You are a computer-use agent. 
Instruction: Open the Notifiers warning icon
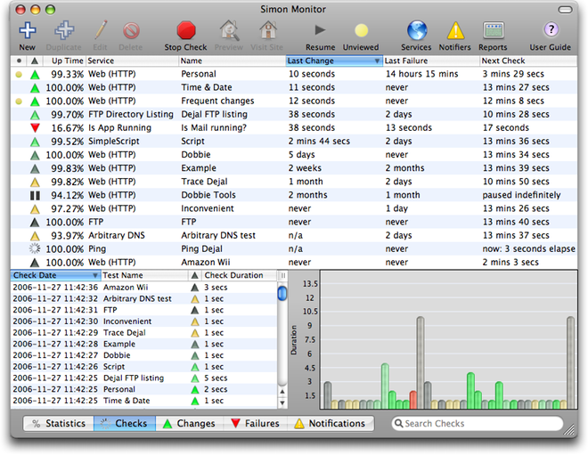[455, 31]
